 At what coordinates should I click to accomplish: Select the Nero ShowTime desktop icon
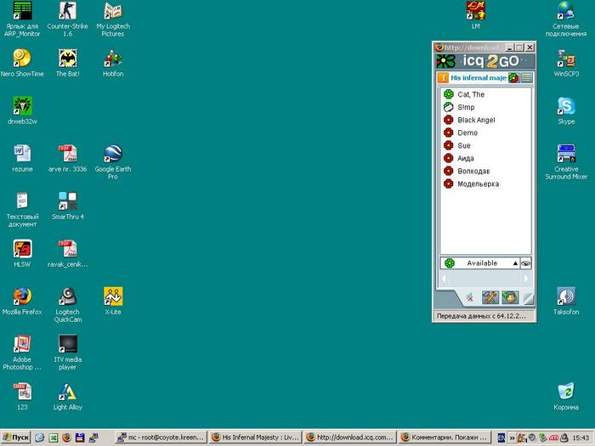(22, 58)
